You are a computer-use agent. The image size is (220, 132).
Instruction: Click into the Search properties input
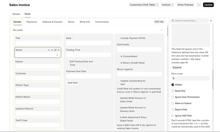pos(191,21)
